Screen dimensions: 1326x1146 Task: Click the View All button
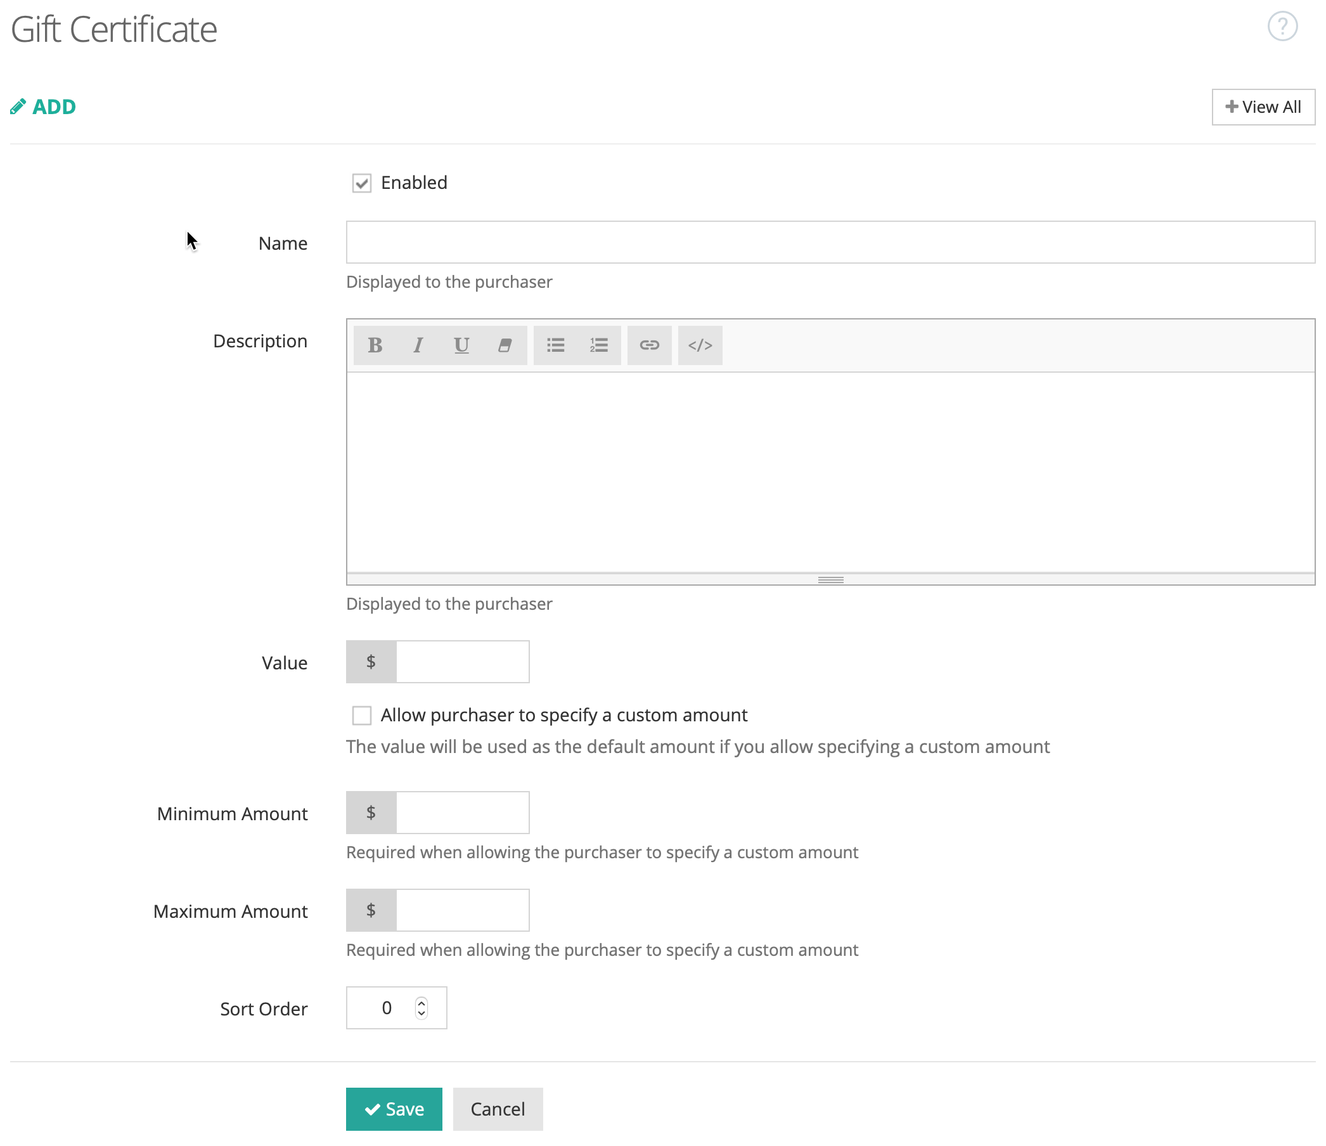tap(1263, 107)
